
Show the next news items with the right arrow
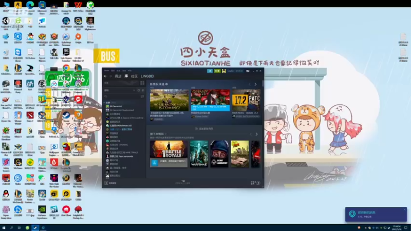click(255, 84)
